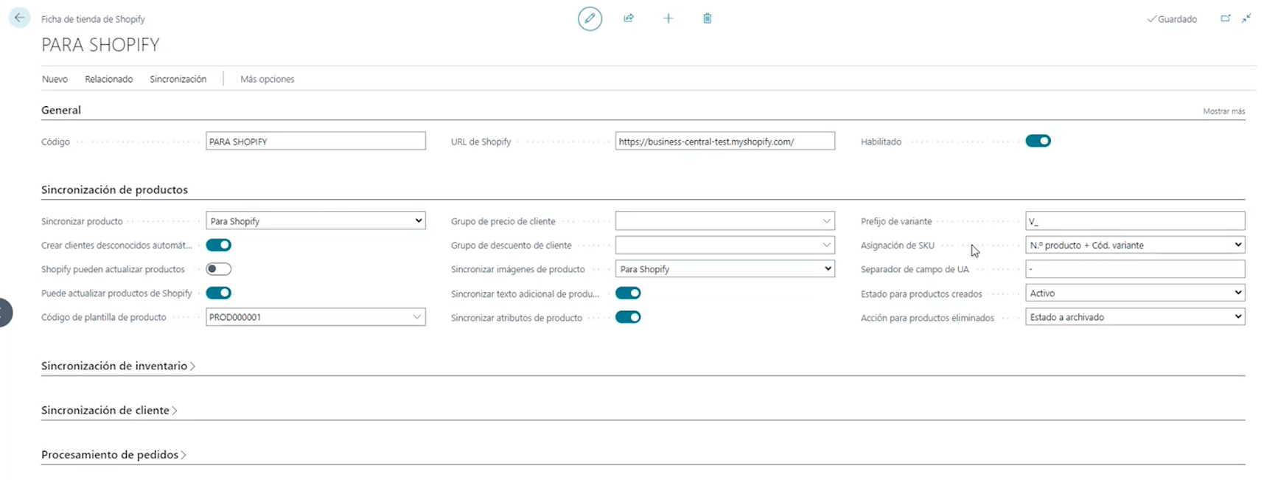Enable Shopify pueden actualizar productos toggle
This screenshot has width=1264, height=480.
219,269
